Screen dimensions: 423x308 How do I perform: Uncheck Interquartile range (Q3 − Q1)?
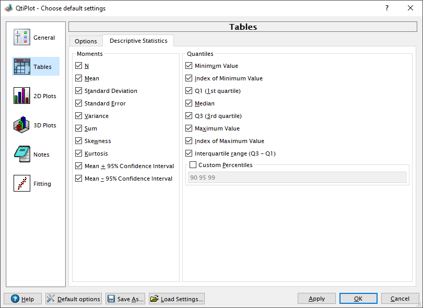[189, 153]
